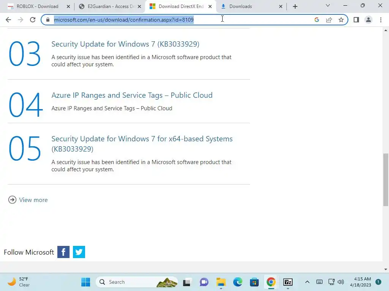
Task: Switch to the ROBLOX - Download tab
Action: point(37,6)
